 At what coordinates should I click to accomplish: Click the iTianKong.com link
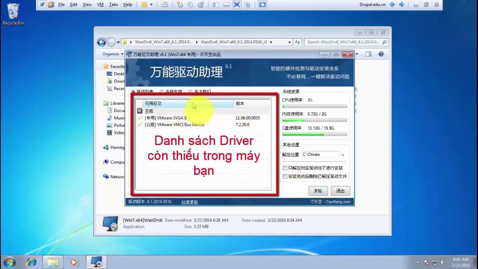pyautogui.click(x=338, y=202)
